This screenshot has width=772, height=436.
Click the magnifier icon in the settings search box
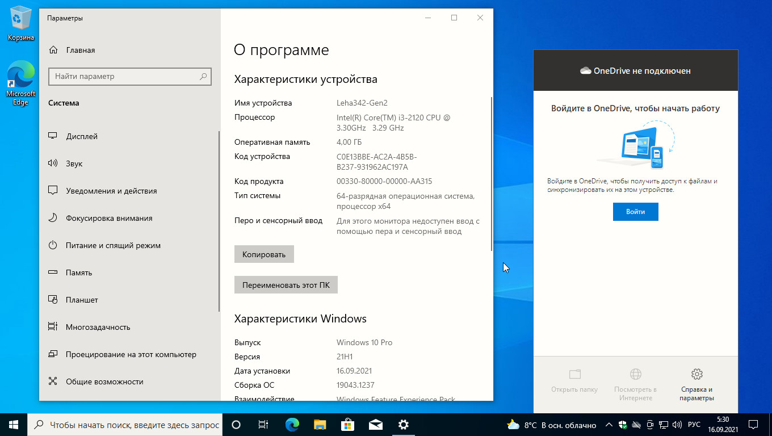pyautogui.click(x=203, y=76)
